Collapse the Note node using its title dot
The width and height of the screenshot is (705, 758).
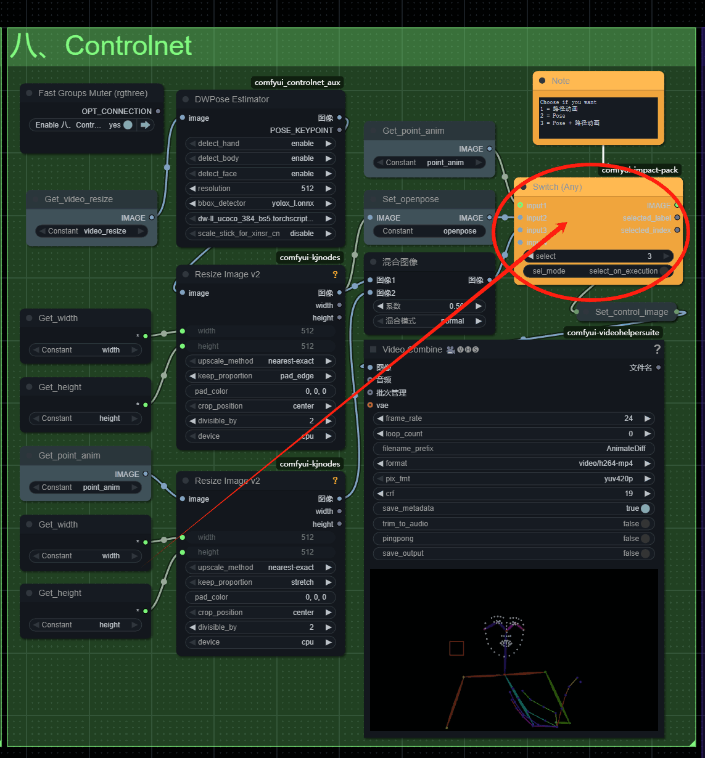click(542, 81)
